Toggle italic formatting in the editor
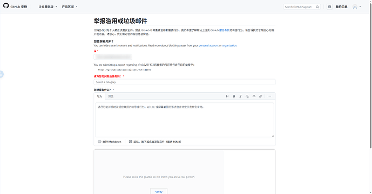The width and height of the screenshot is (372, 194). [x=240, y=96]
